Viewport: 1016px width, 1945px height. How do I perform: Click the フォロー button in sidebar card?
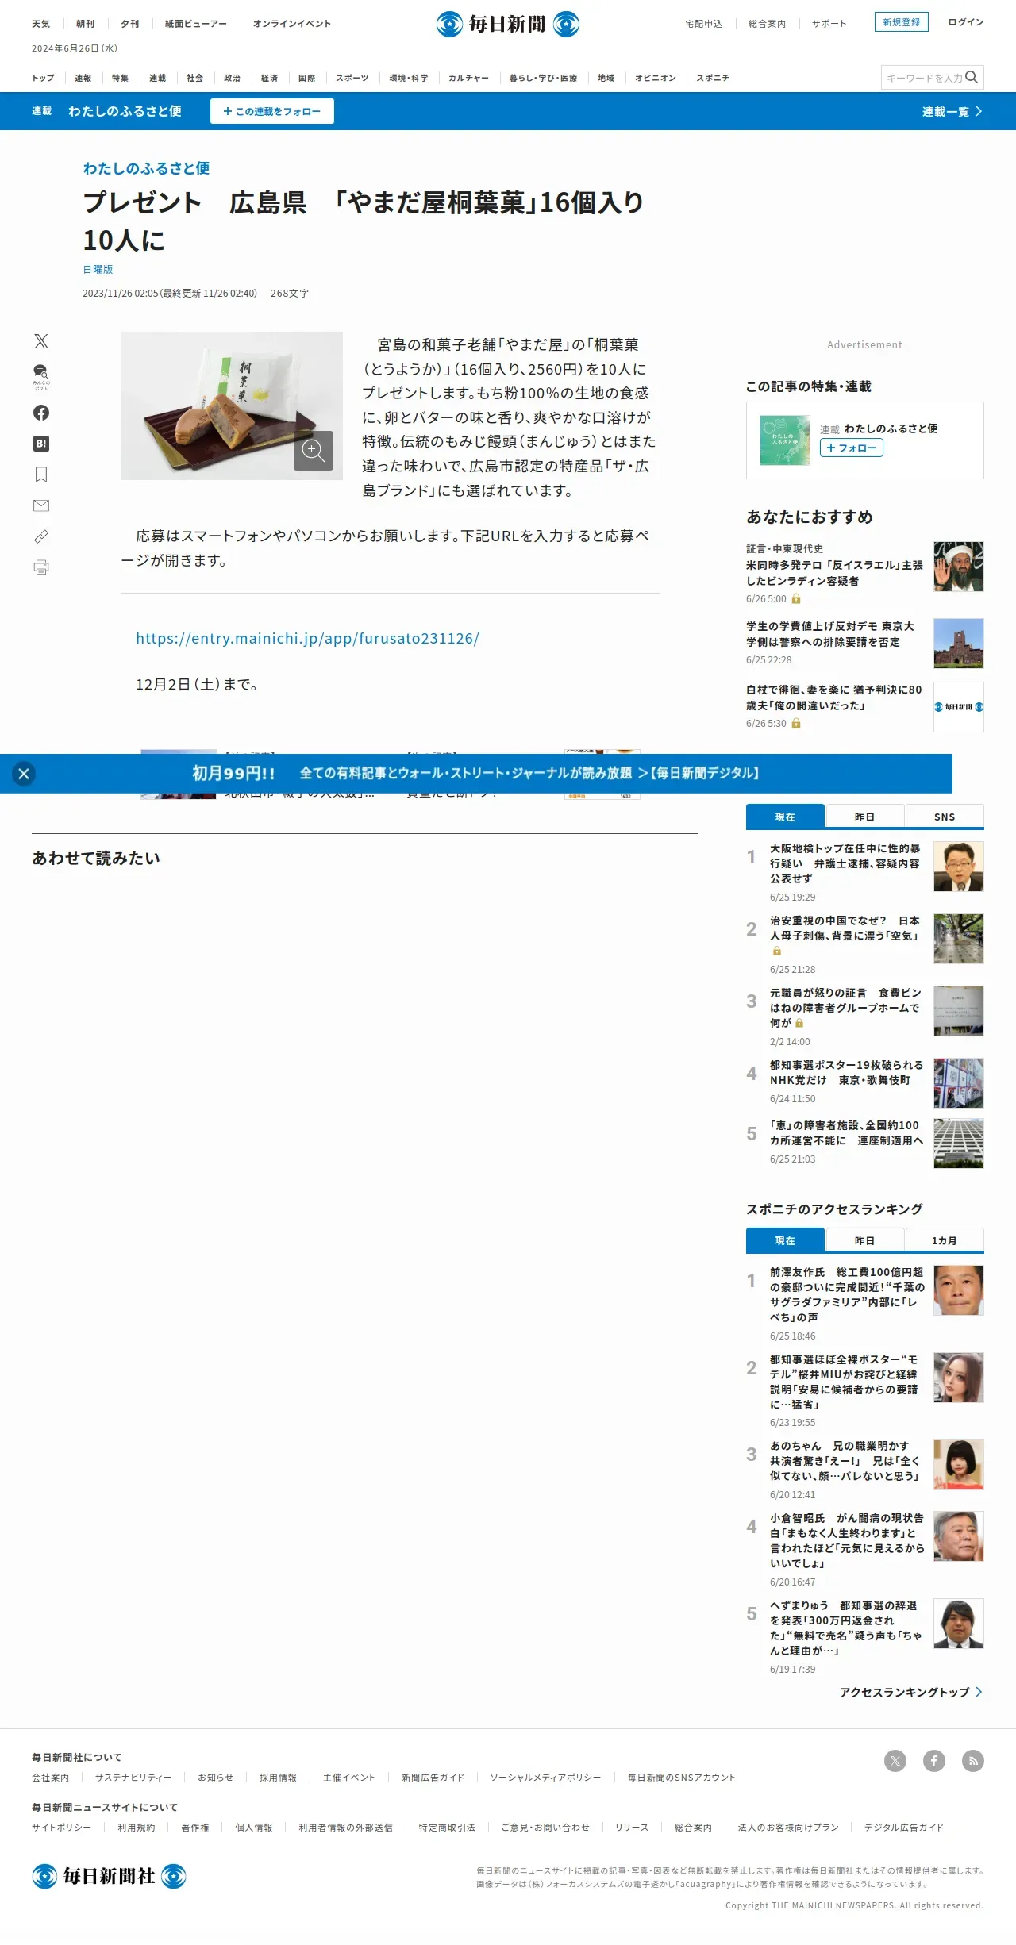point(852,448)
